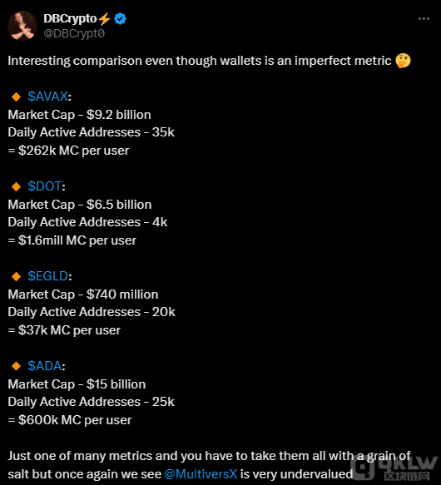
Task: Click the lightning bolt emoji beside DBCrypto
Action: click(105, 19)
